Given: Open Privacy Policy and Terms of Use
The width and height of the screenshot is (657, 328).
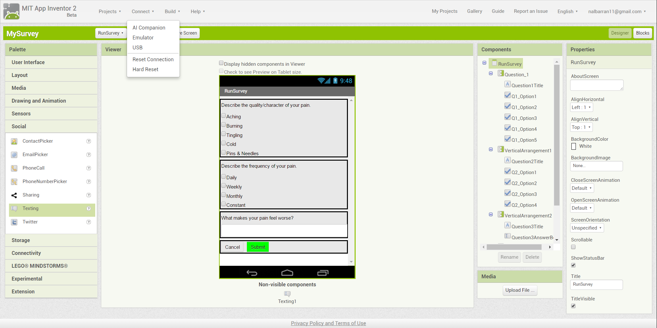Looking at the screenshot, I should 328,323.
